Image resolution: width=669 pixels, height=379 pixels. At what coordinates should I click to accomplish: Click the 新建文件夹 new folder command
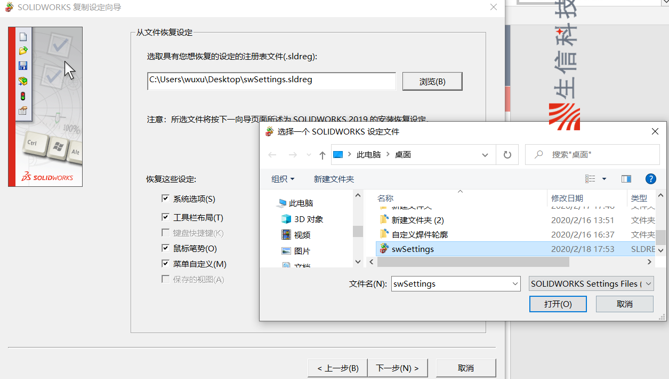point(334,179)
